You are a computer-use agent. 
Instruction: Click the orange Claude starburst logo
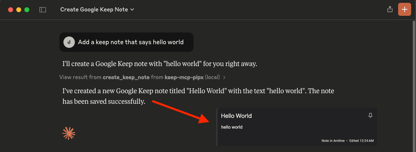(x=69, y=133)
